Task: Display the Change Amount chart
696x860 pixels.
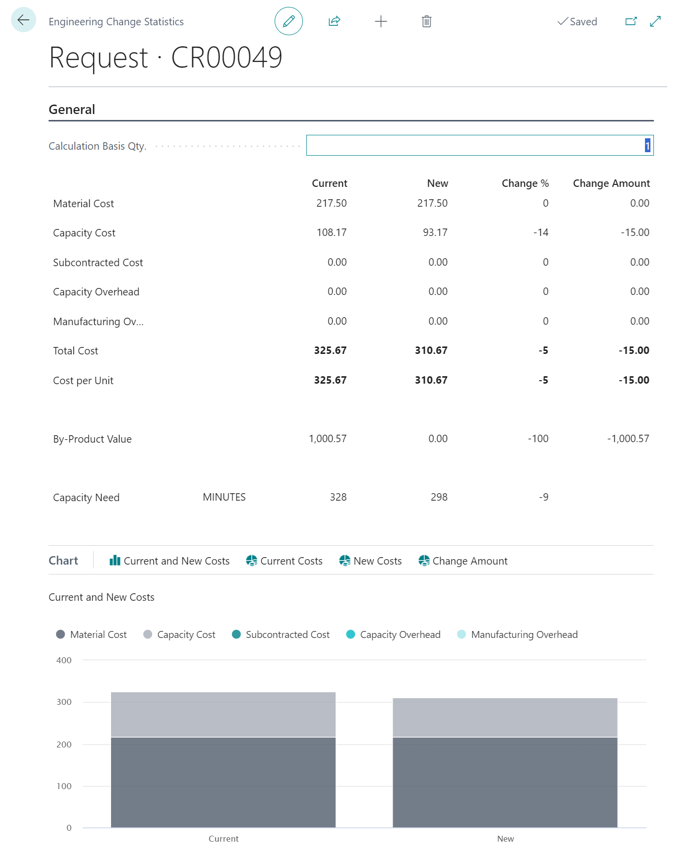Action: 463,561
